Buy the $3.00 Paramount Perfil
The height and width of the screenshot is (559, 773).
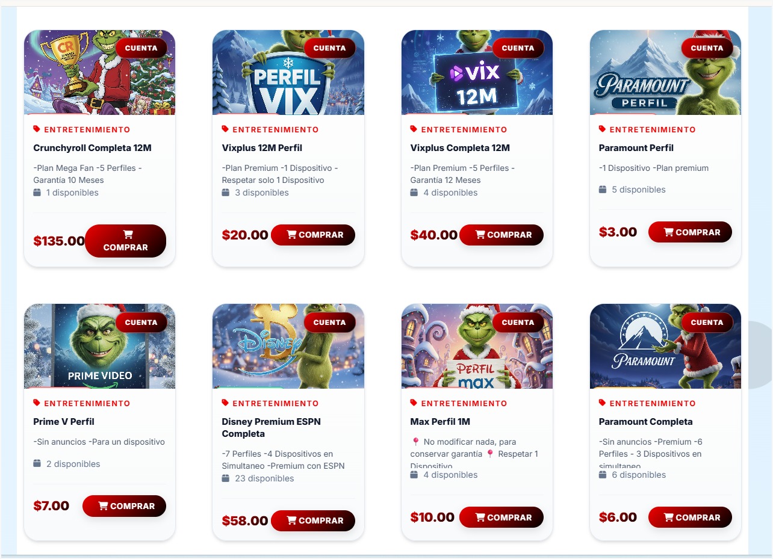click(x=690, y=232)
